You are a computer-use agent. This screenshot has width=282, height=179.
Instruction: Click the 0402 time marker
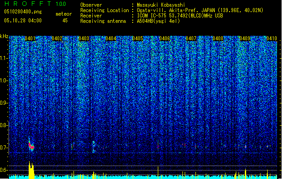click(57, 38)
